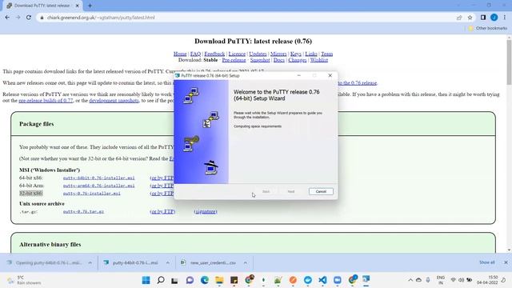Download putty-arm64-0.76-installer.msi link
512x288 pixels.
pyautogui.click(x=99, y=186)
